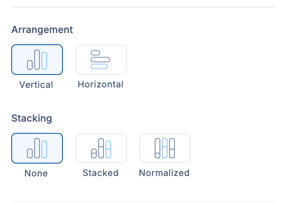This screenshot has width=286, height=203.
Task: Click the Stacked text label
Action: pos(101,173)
